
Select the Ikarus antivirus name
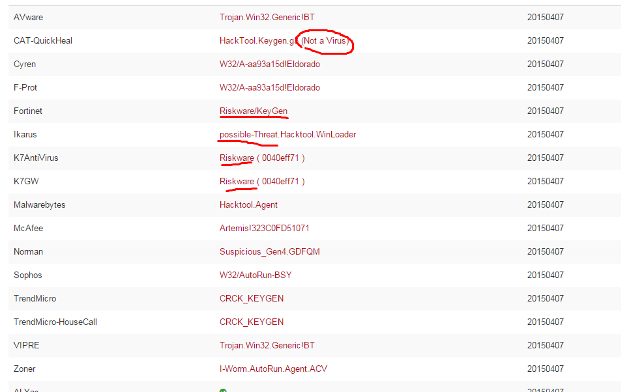pos(25,134)
